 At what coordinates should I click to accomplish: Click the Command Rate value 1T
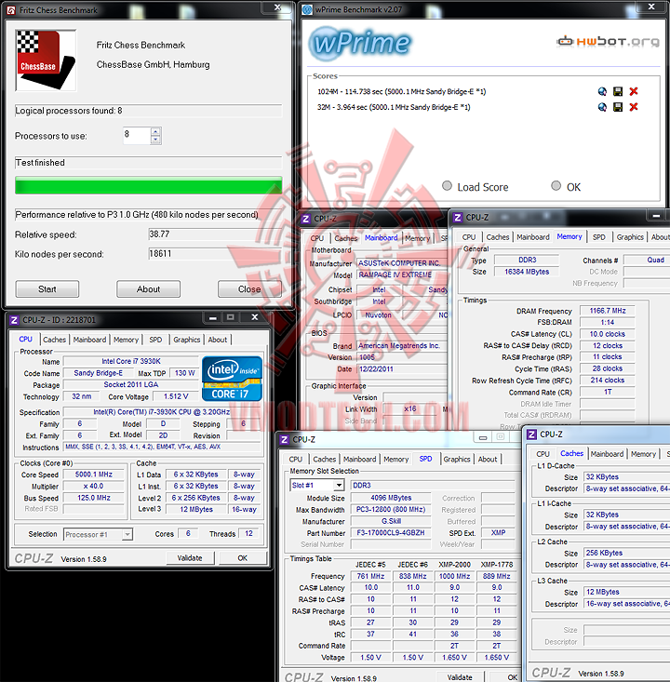(608, 393)
